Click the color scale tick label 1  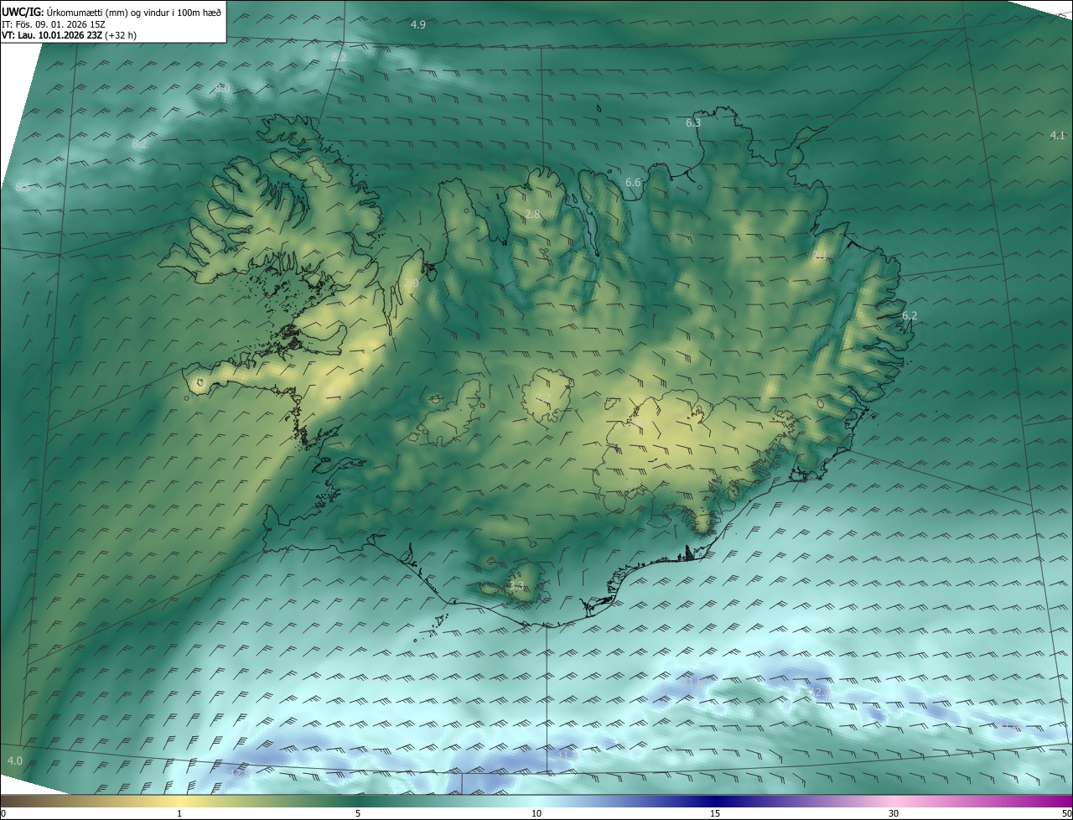pos(179,813)
